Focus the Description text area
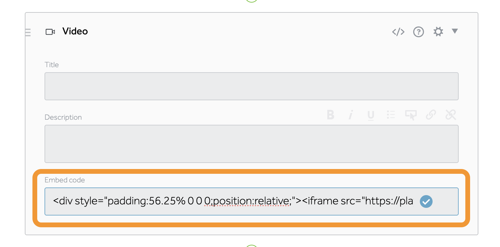Viewport: 500px width, 247px height. point(251,144)
